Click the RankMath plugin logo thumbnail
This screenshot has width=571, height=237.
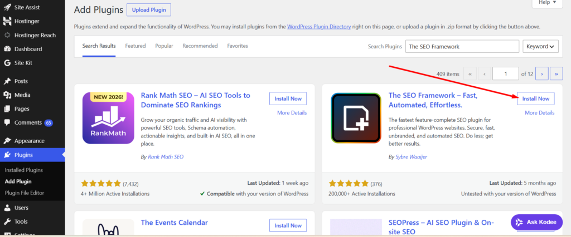click(109, 118)
